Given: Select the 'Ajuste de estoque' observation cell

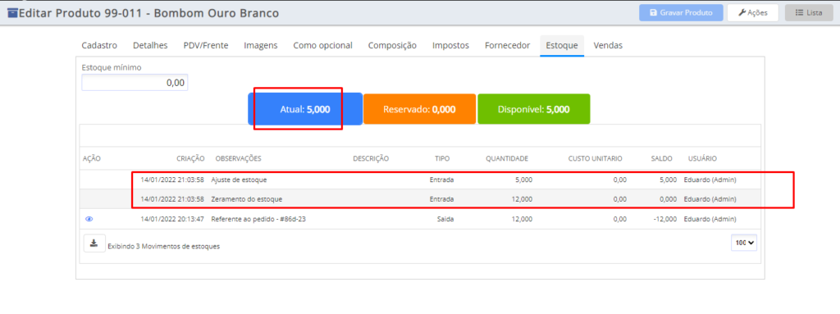Looking at the screenshot, I should pyautogui.click(x=239, y=180).
